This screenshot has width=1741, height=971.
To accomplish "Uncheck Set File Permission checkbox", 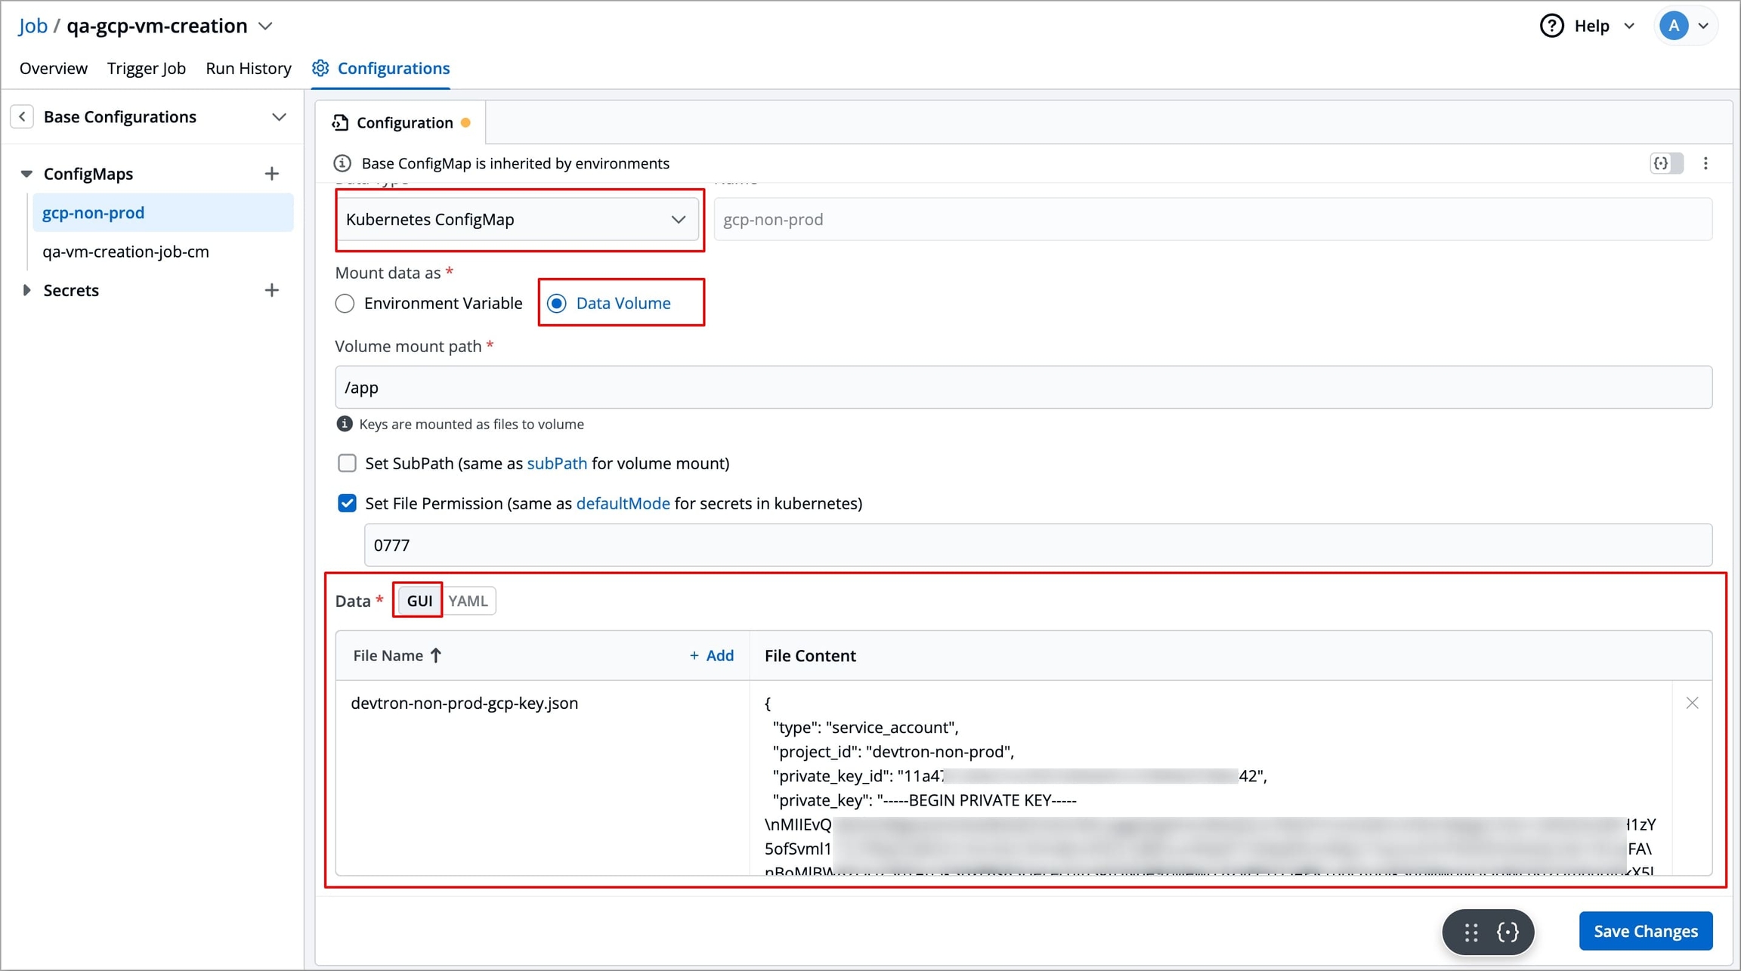I will [x=347, y=503].
